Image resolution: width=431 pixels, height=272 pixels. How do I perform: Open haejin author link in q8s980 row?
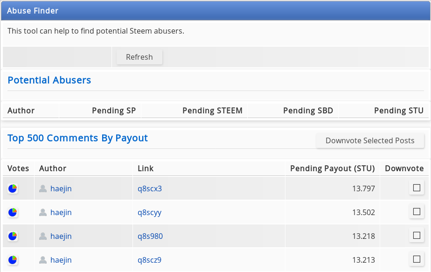(x=61, y=236)
